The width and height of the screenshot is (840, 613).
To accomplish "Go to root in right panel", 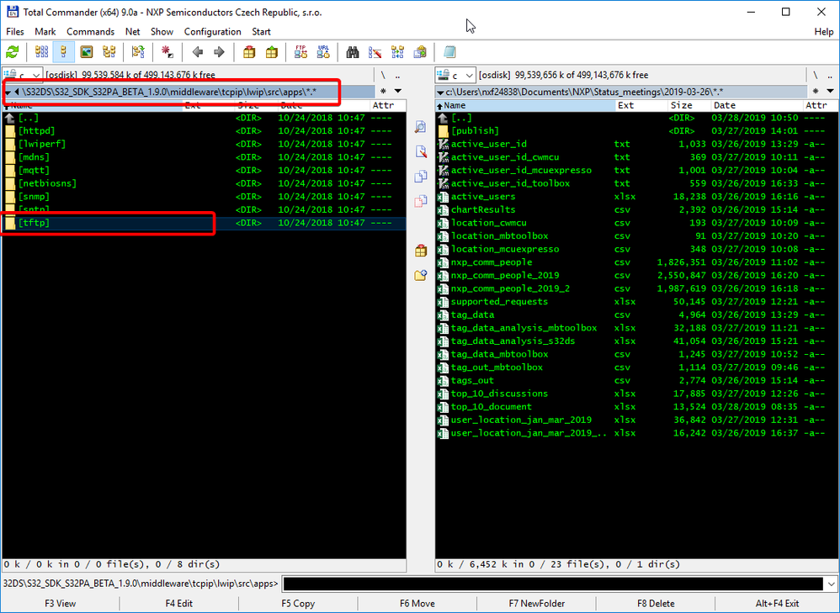I will click(x=816, y=76).
